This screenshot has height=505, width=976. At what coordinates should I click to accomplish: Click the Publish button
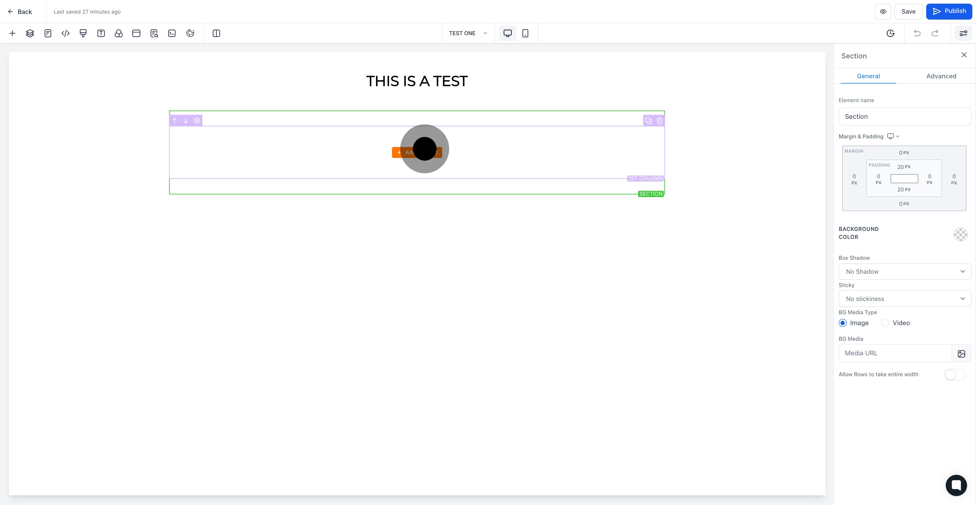click(949, 11)
